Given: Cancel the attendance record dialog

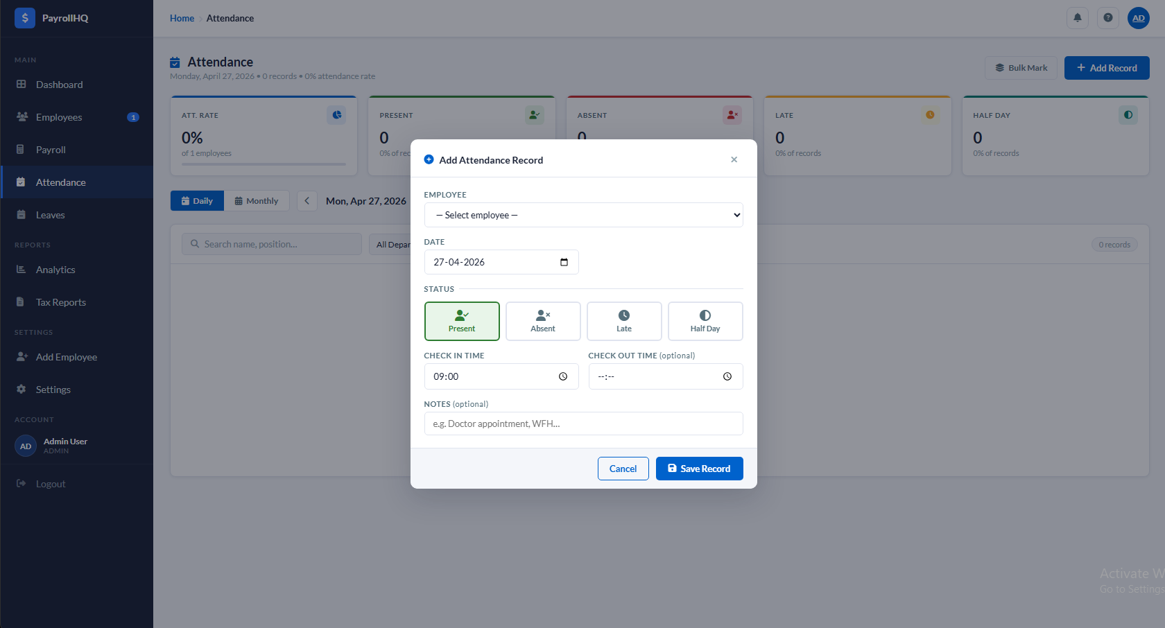Looking at the screenshot, I should click(623, 469).
